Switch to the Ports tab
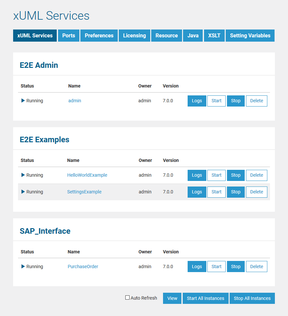The width and height of the screenshot is (288, 316). pos(69,35)
